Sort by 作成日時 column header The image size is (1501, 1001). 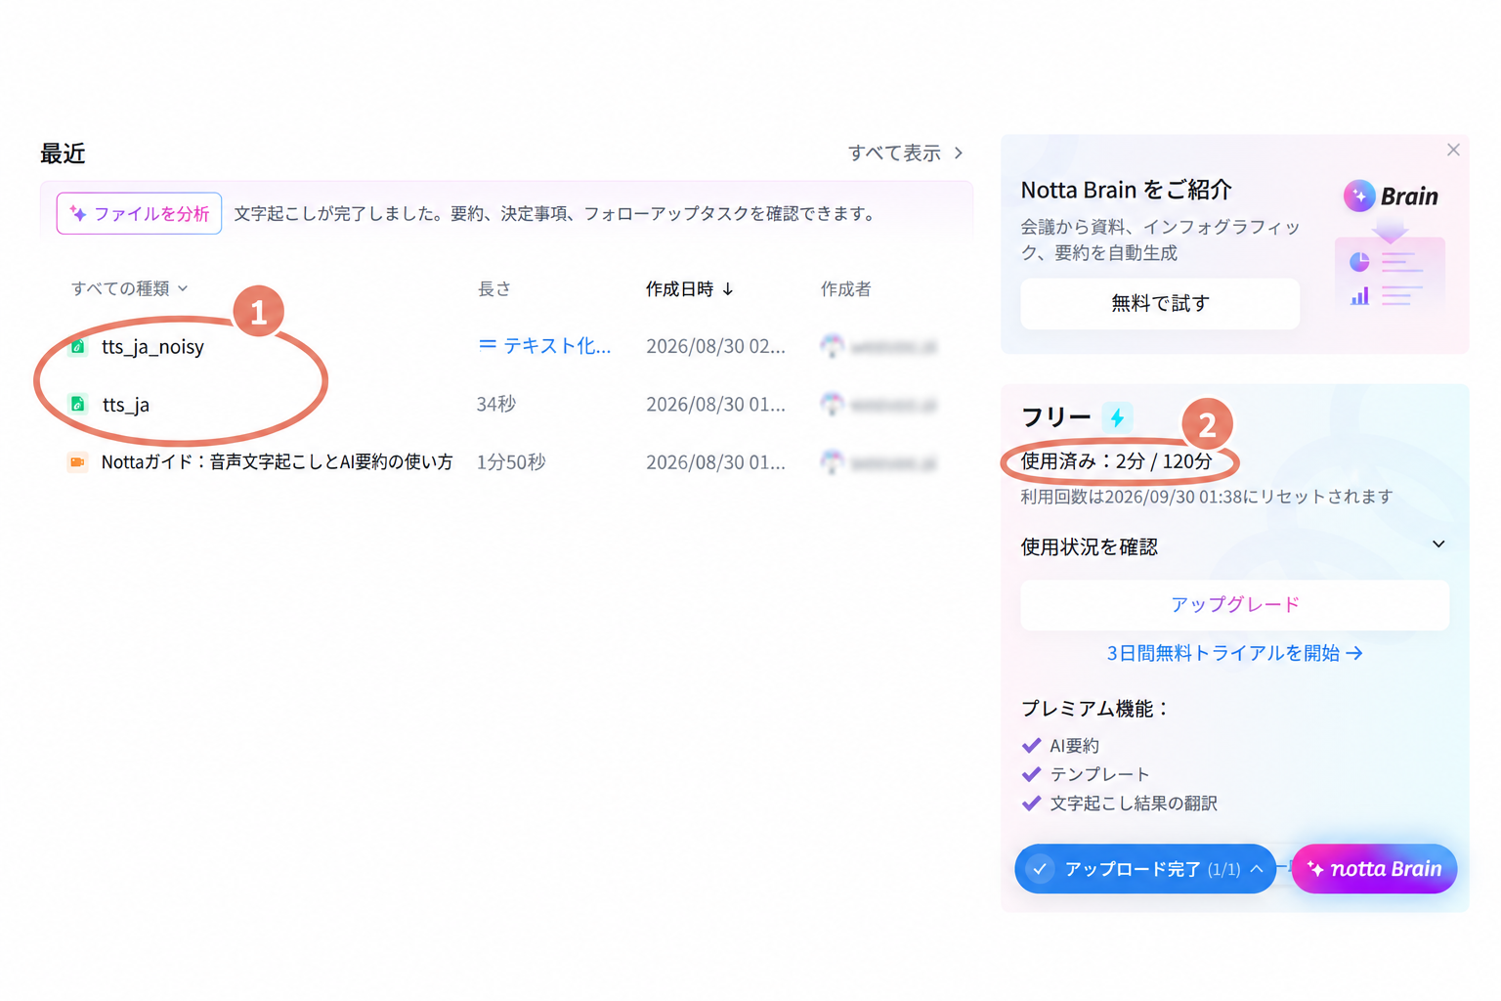point(689,289)
